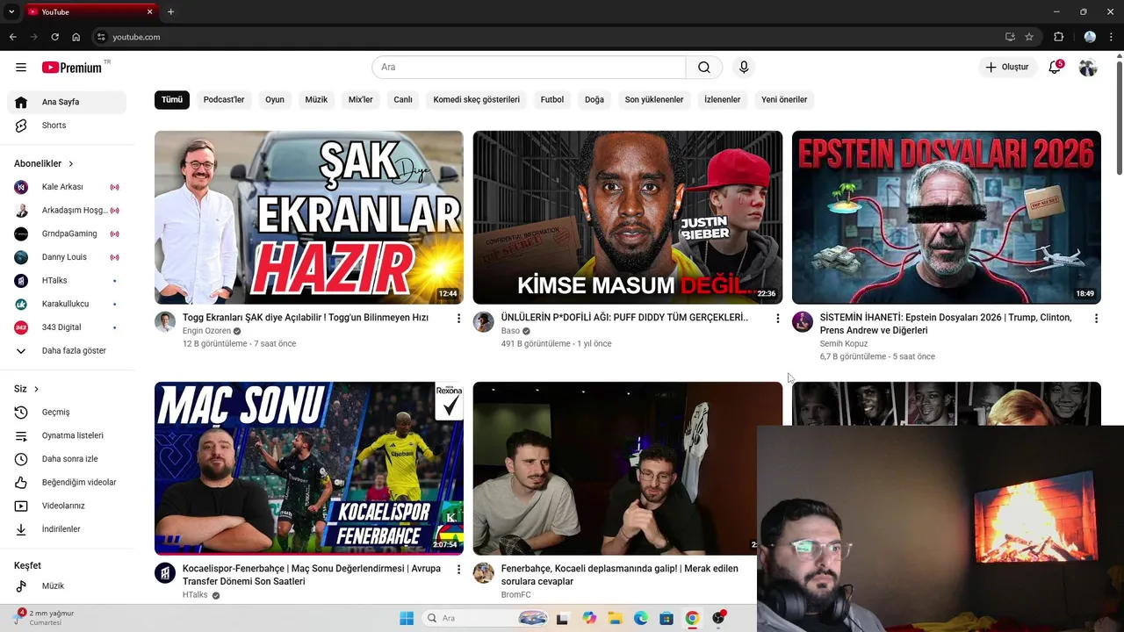Open Oynatma listeleri playlists

point(67,435)
